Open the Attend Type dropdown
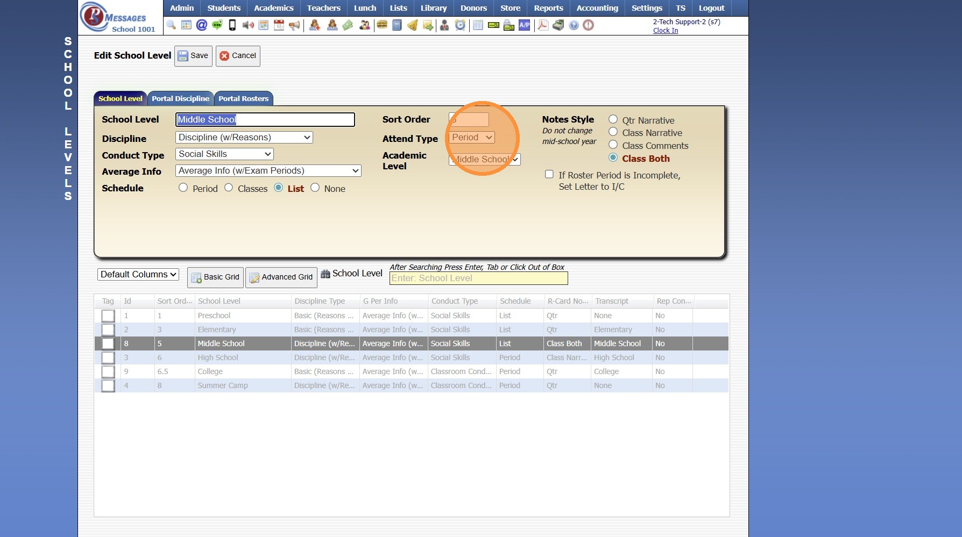 [x=472, y=138]
